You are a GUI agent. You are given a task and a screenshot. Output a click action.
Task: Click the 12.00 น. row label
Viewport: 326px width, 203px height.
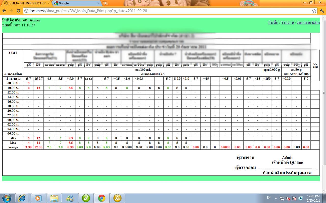tap(13, 92)
